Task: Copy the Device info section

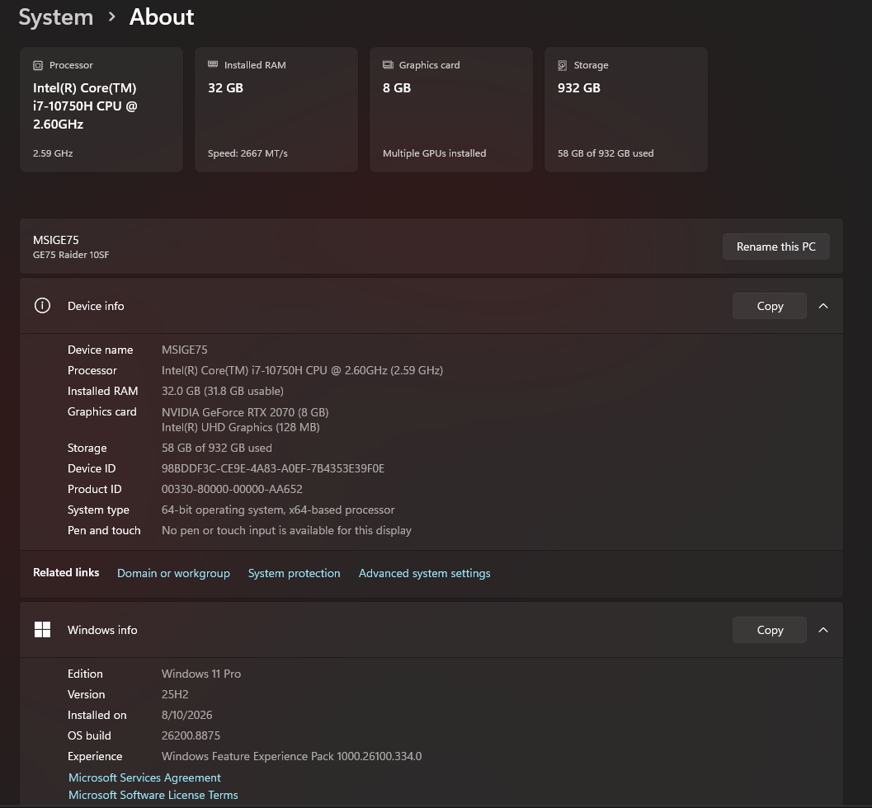Action: (769, 306)
